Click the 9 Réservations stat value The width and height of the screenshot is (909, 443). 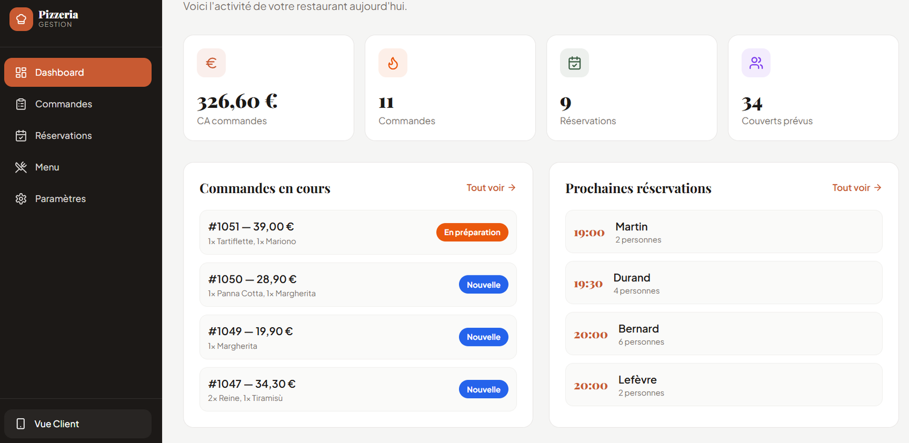click(x=566, y=103)
